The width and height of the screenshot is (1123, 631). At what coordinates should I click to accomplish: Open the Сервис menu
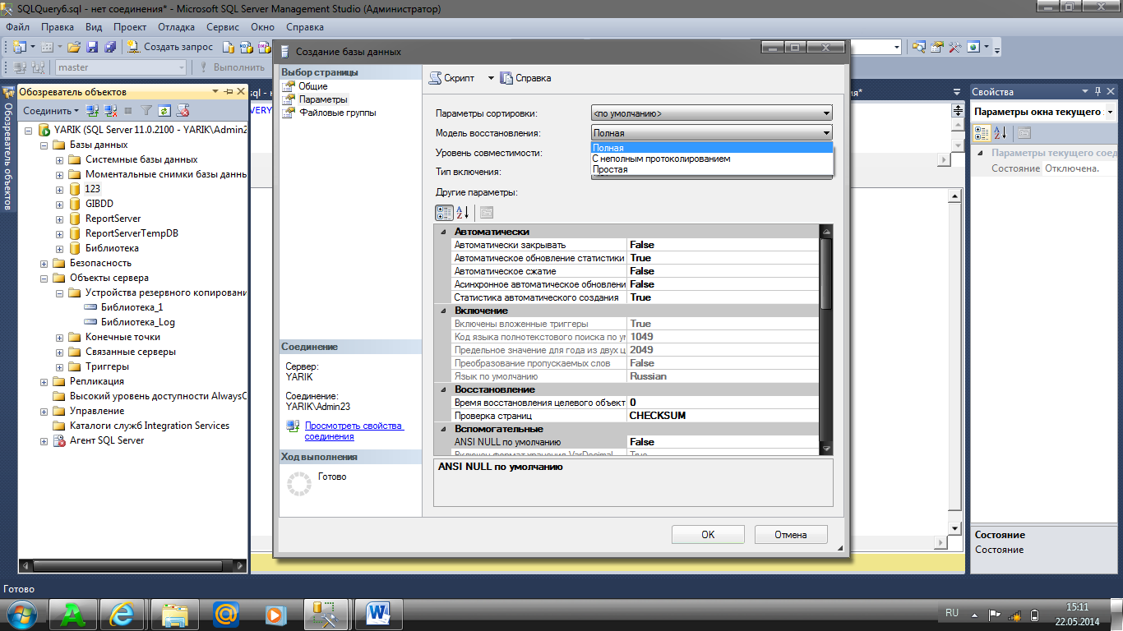click(223, 27)
